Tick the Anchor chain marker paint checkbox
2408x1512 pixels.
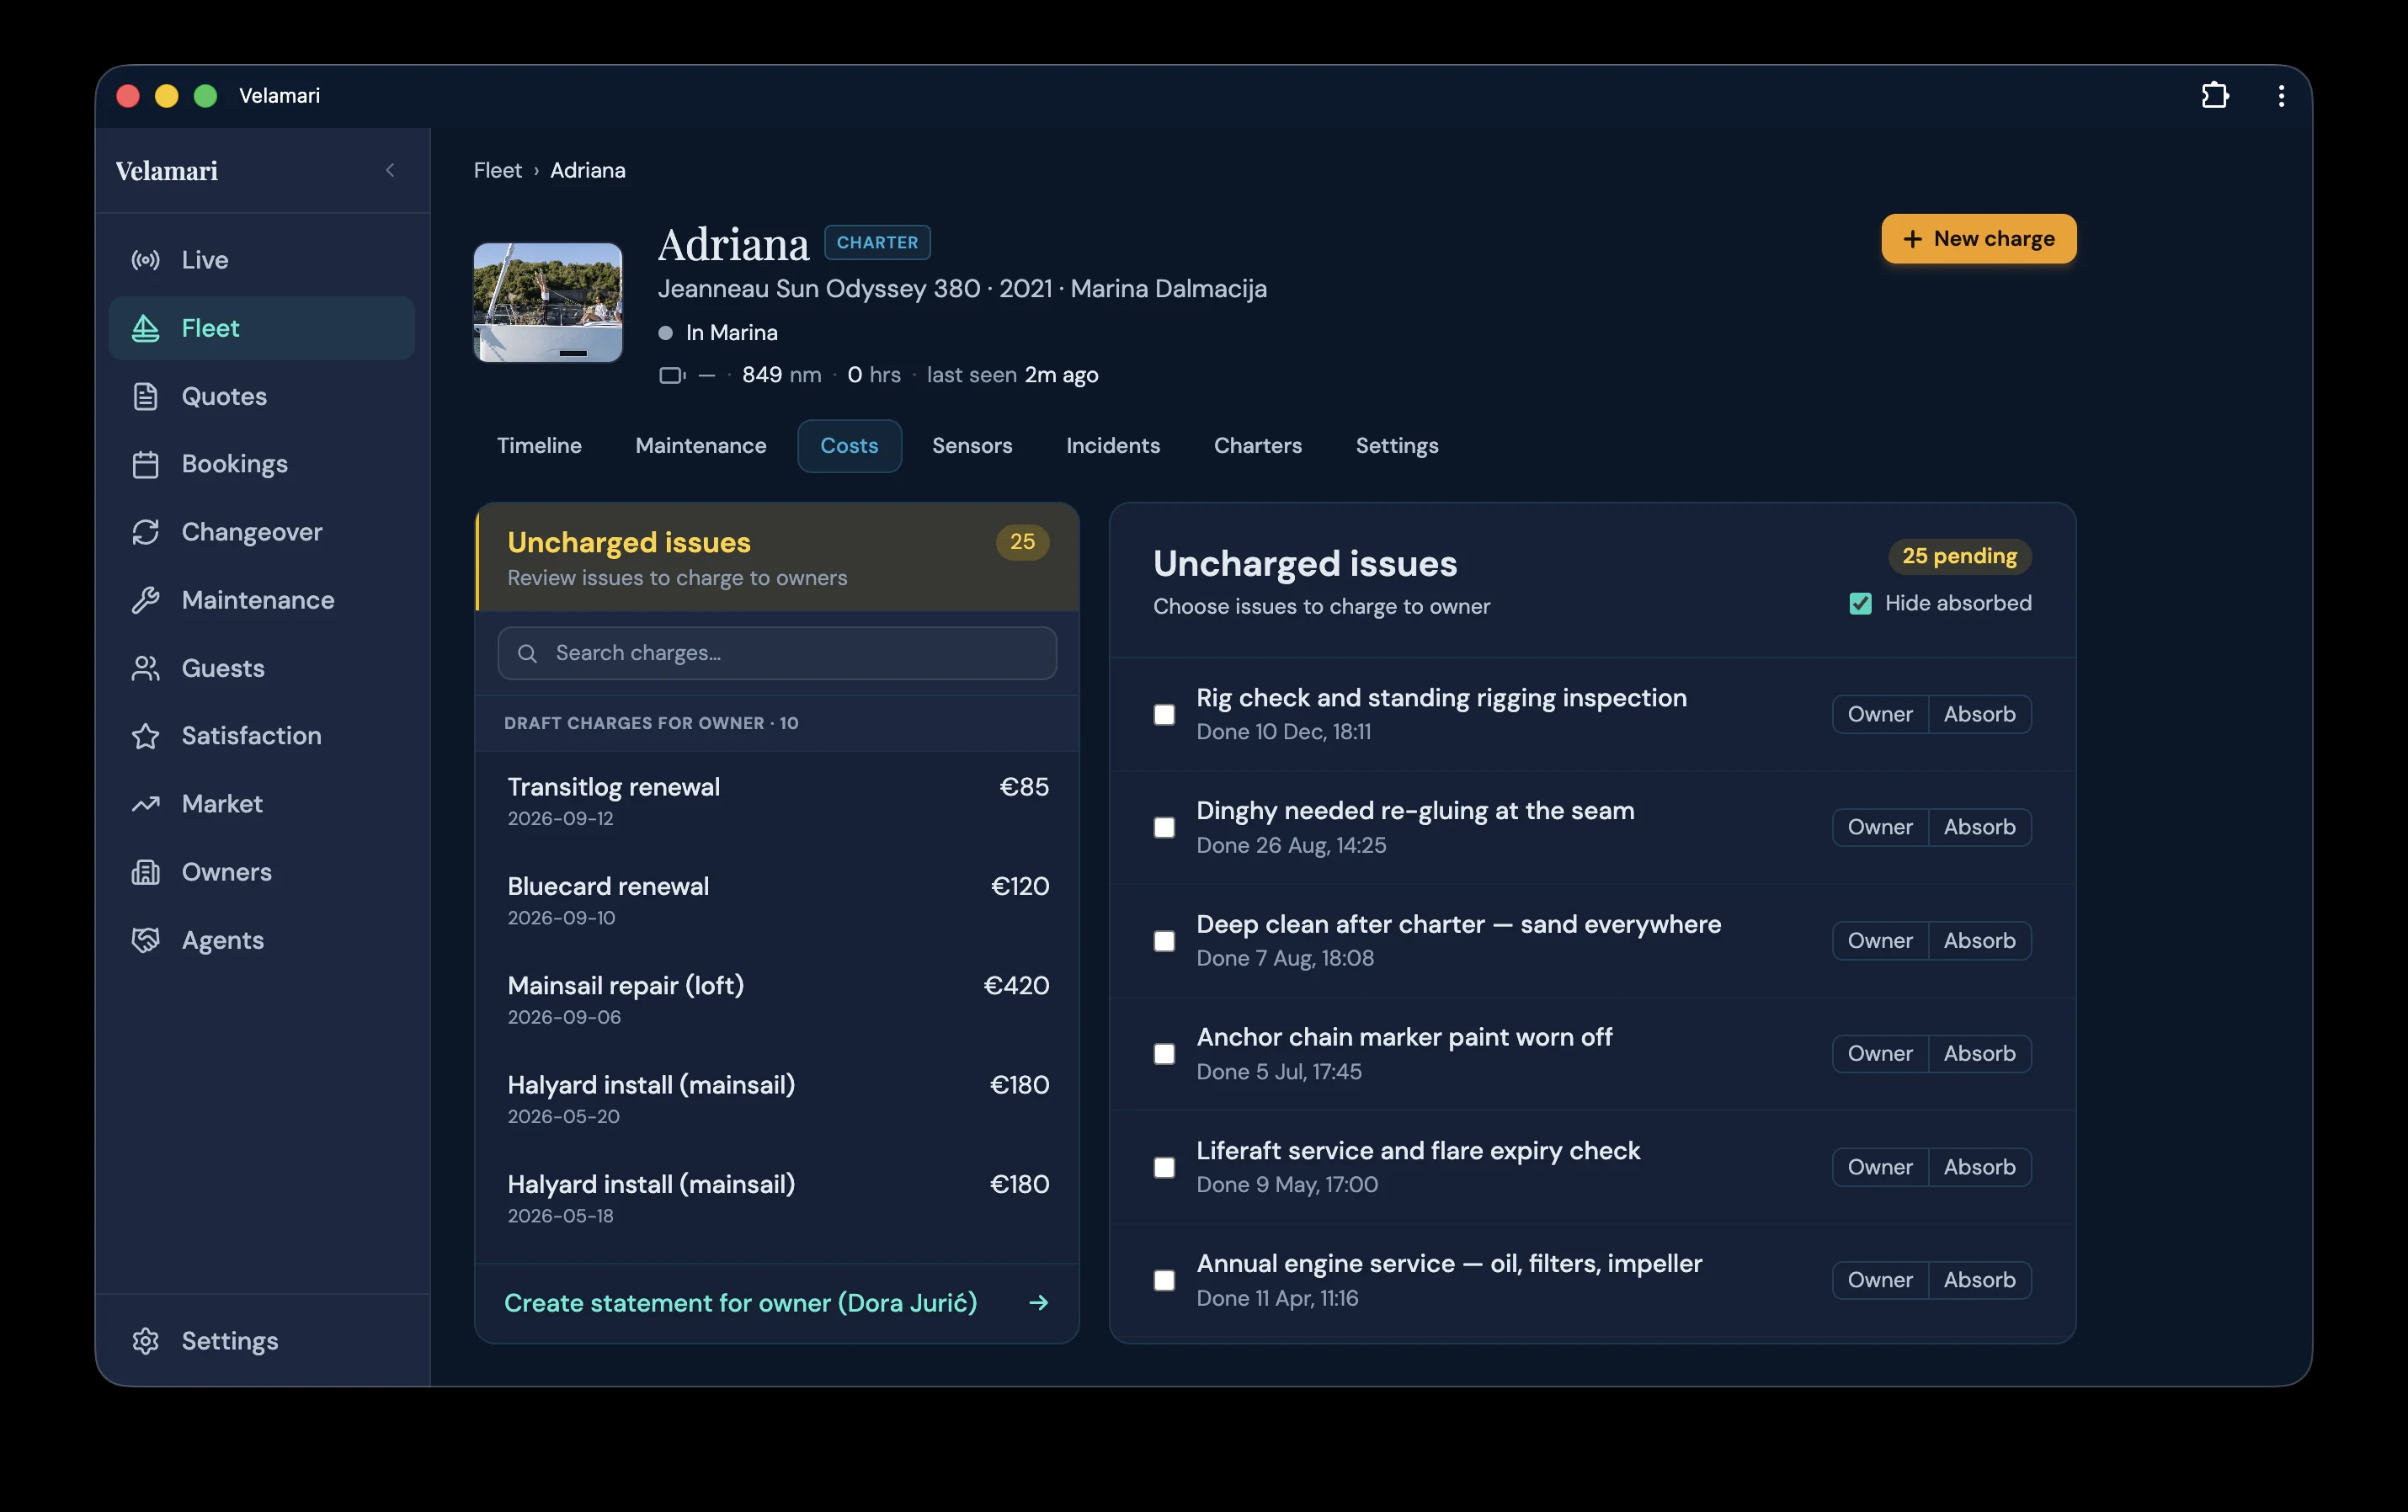pyautogui.click(x=1164, y=1054)
